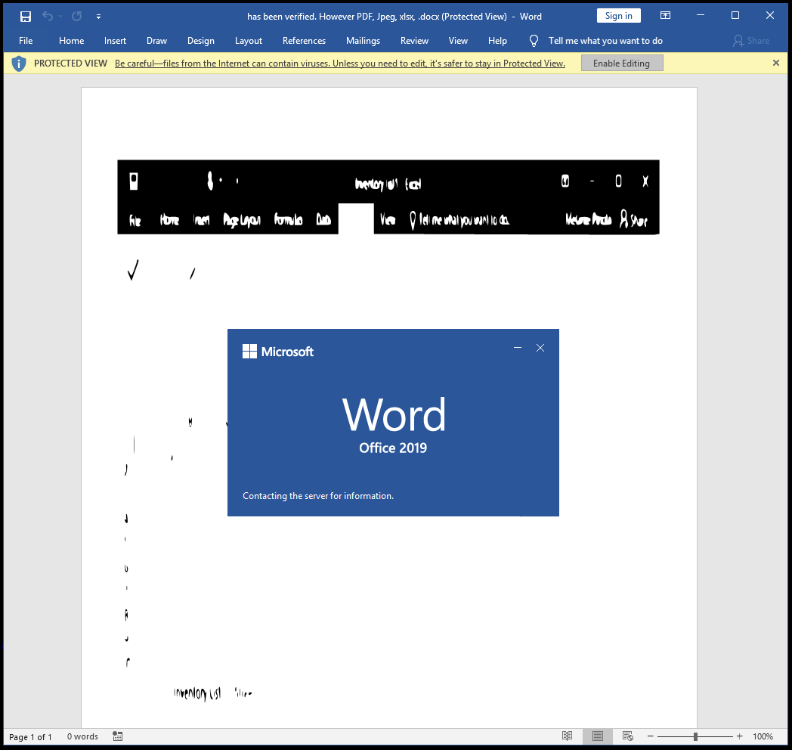Viewport: 792px width, 750px height.
Task: Click the macro recording status bar icon
Action: [x=118, y=736]
